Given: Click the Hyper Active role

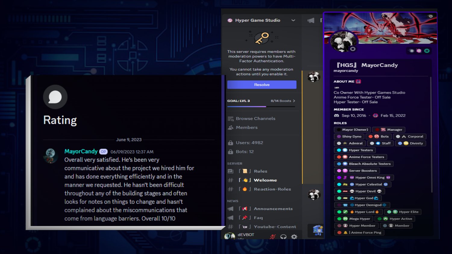Looking at the screenshot, I should click(395, 219).
